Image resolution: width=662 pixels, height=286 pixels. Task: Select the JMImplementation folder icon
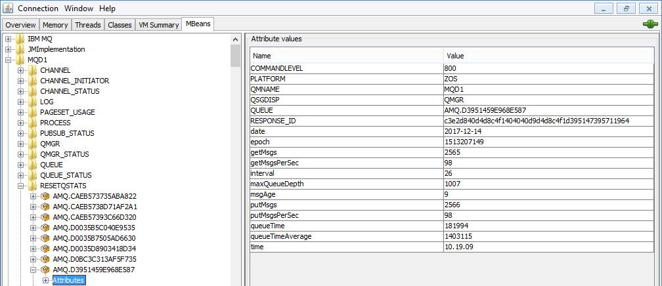pyautogui.click(x=20, y=49)
